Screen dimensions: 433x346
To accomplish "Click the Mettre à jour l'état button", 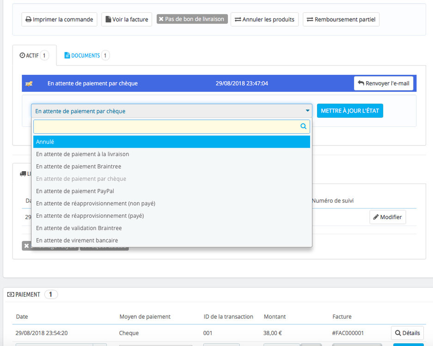I will tap(350, 111).
